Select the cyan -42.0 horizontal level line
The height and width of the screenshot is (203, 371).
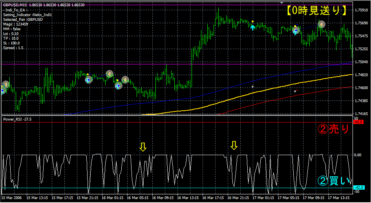pyautogui.click(x=177, y=188)
